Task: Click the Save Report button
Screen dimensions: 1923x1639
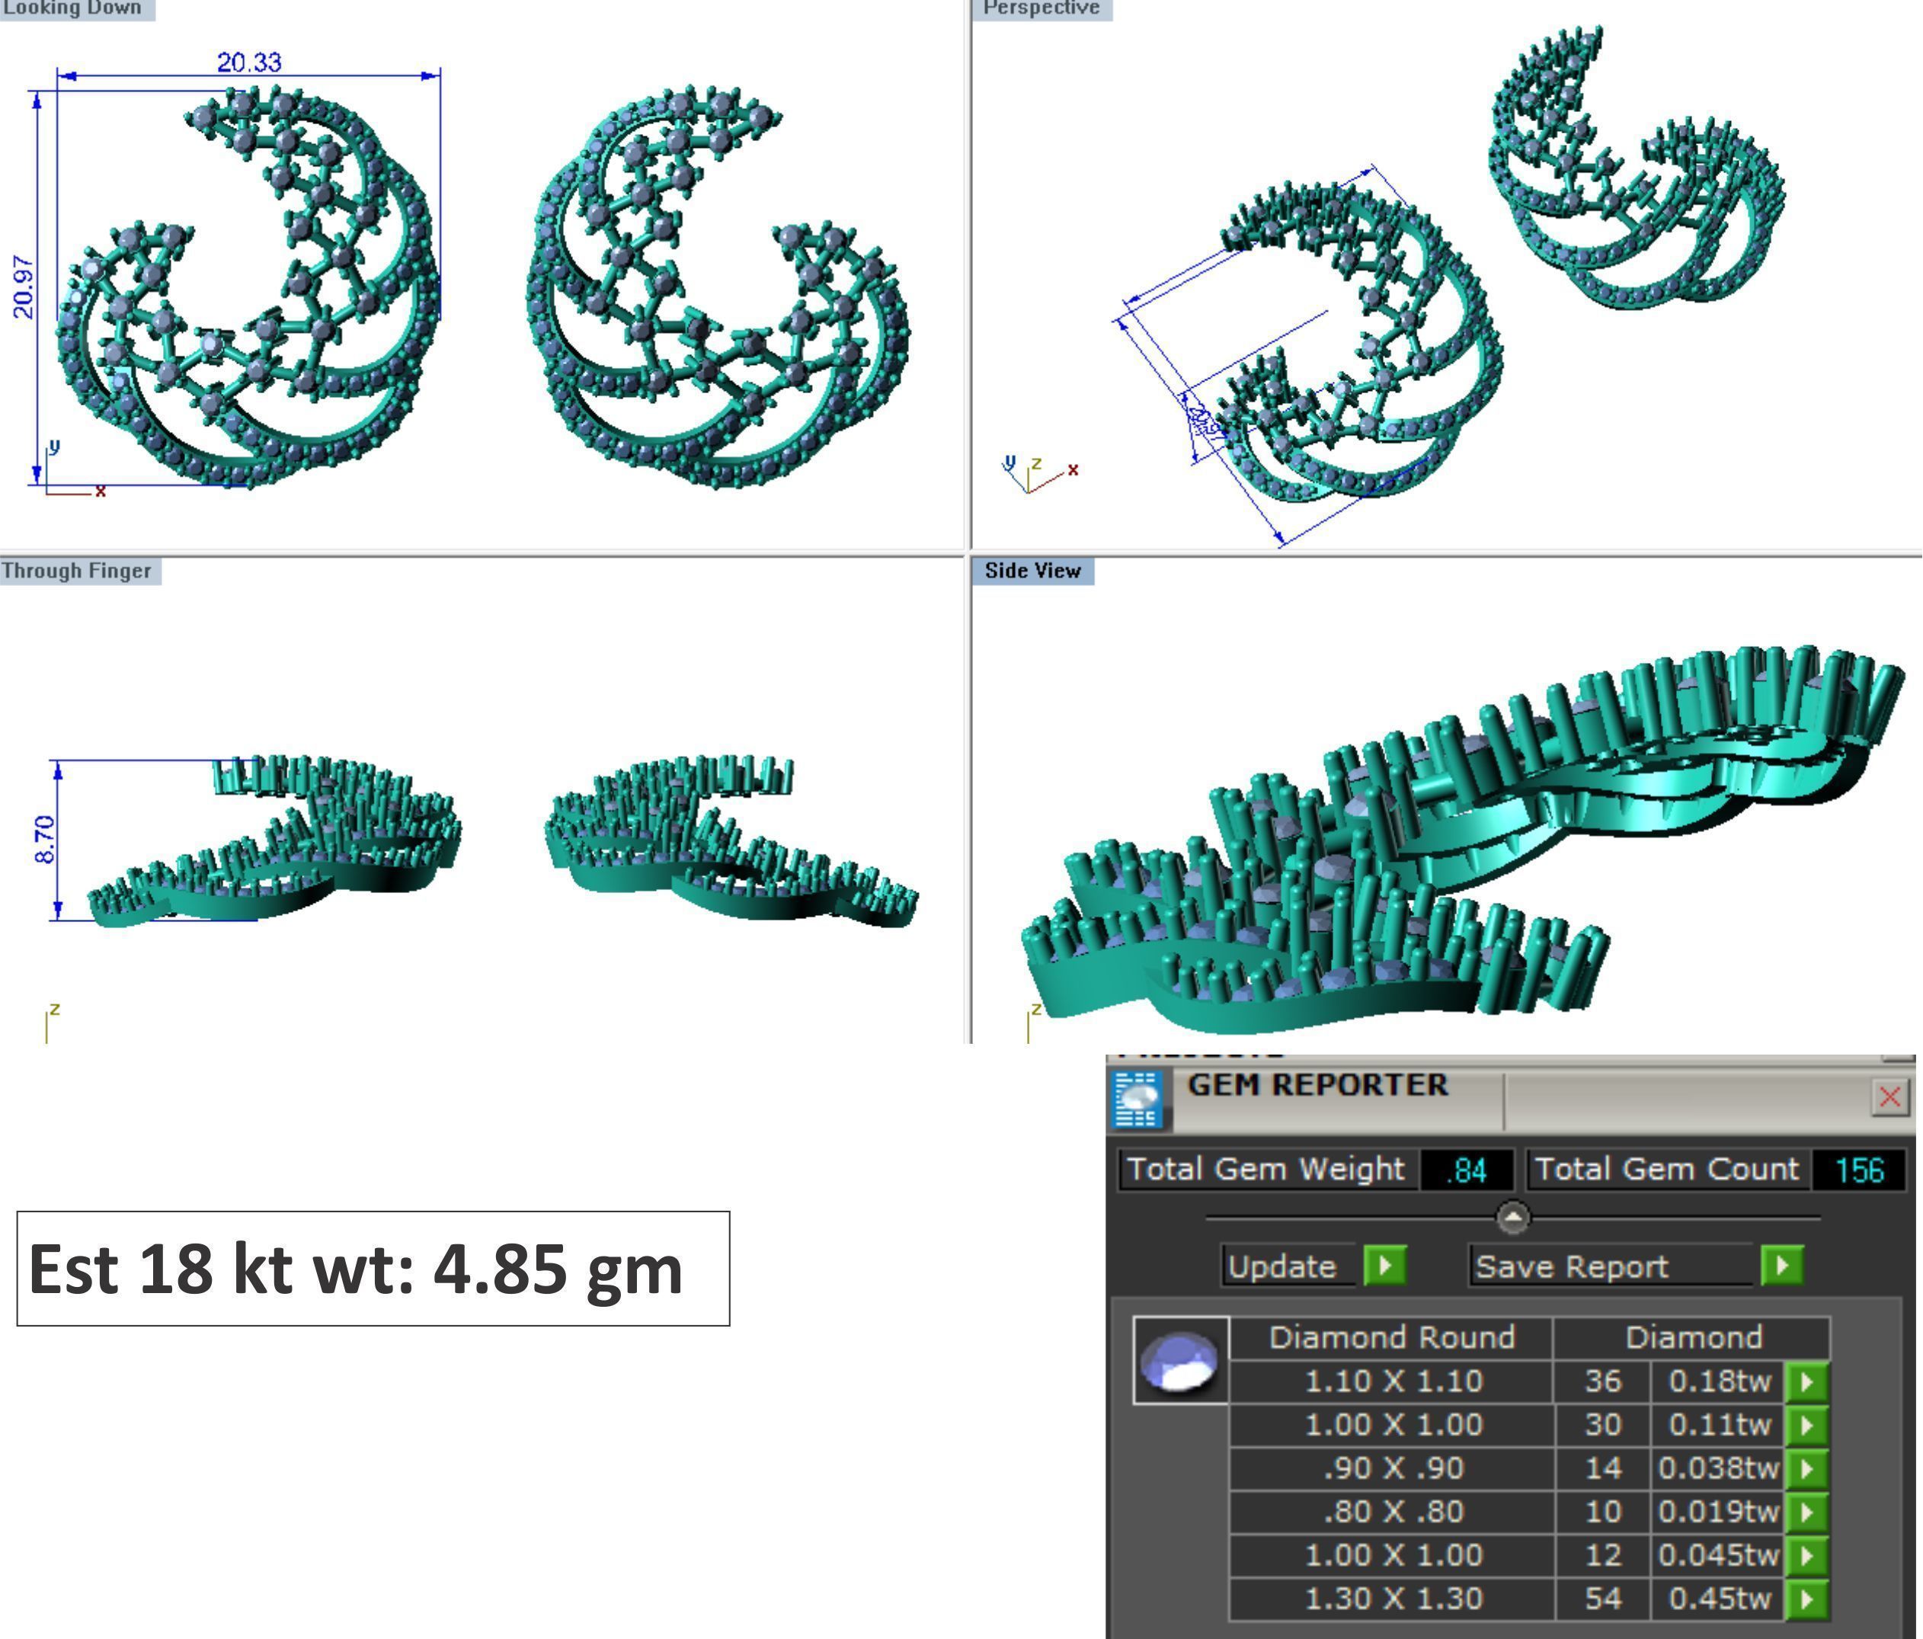Action: pos(1613,1266)
